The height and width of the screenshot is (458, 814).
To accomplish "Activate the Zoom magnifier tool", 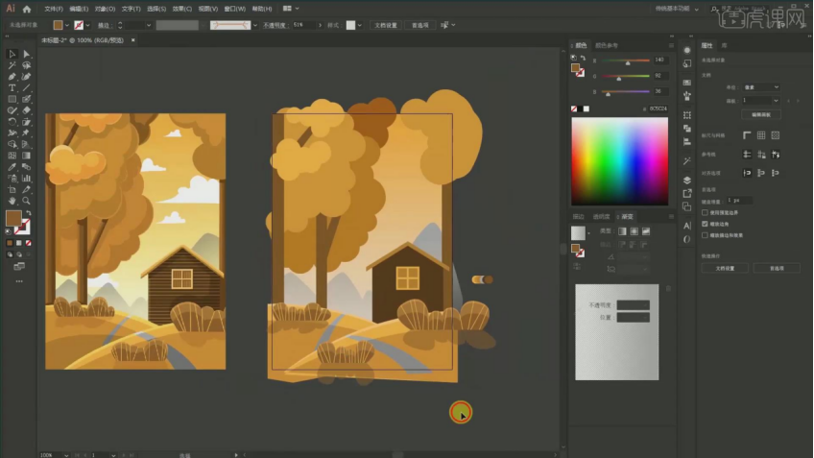I will tap(26, 201).
